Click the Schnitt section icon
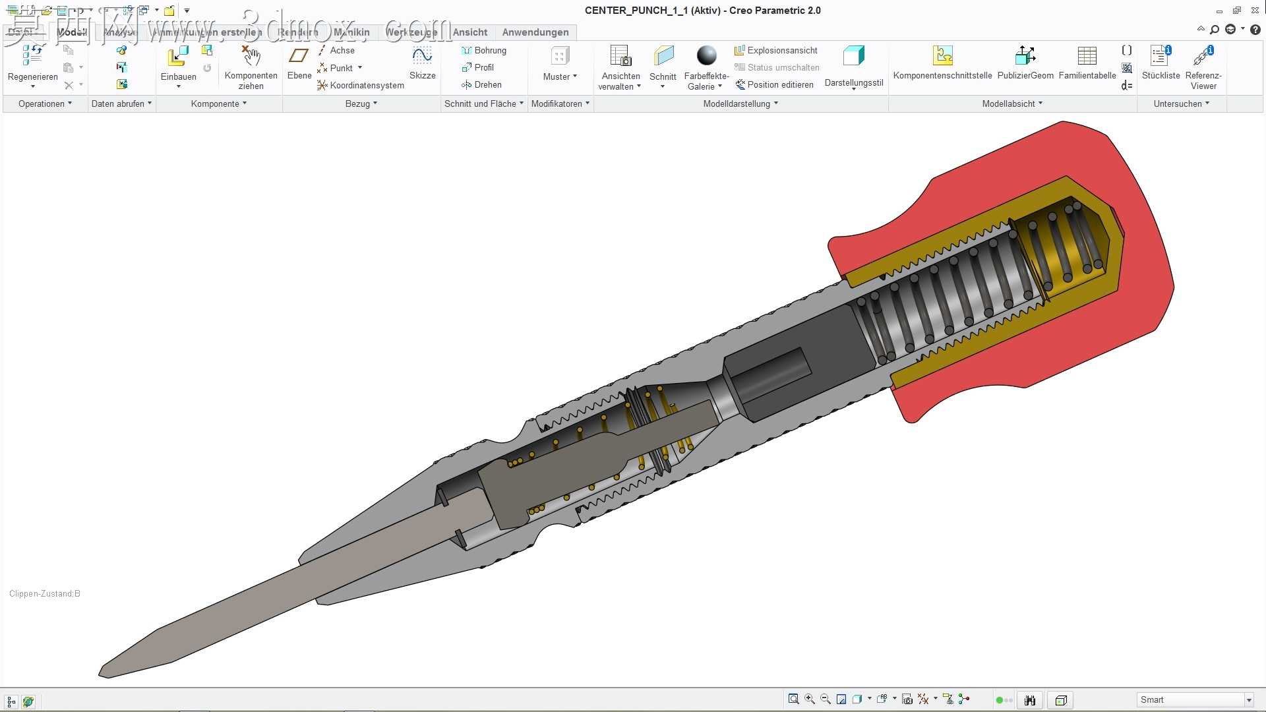 (663, 56)
